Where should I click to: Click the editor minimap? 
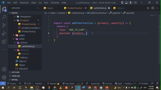pyautogui.click(x=154, y=15)
